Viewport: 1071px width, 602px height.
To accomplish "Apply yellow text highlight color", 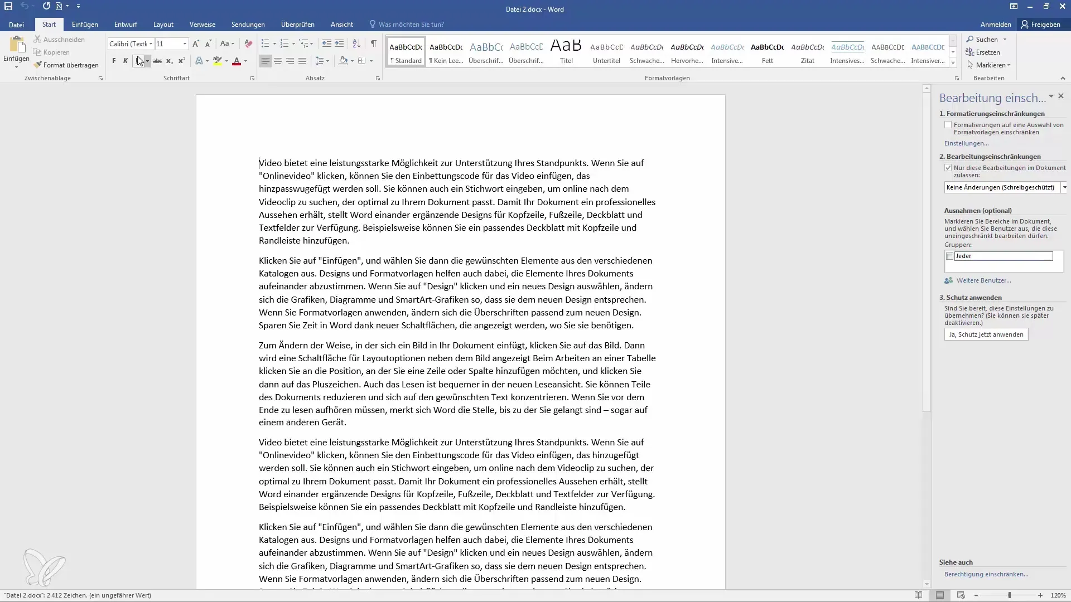I will [x=218, y=61].
